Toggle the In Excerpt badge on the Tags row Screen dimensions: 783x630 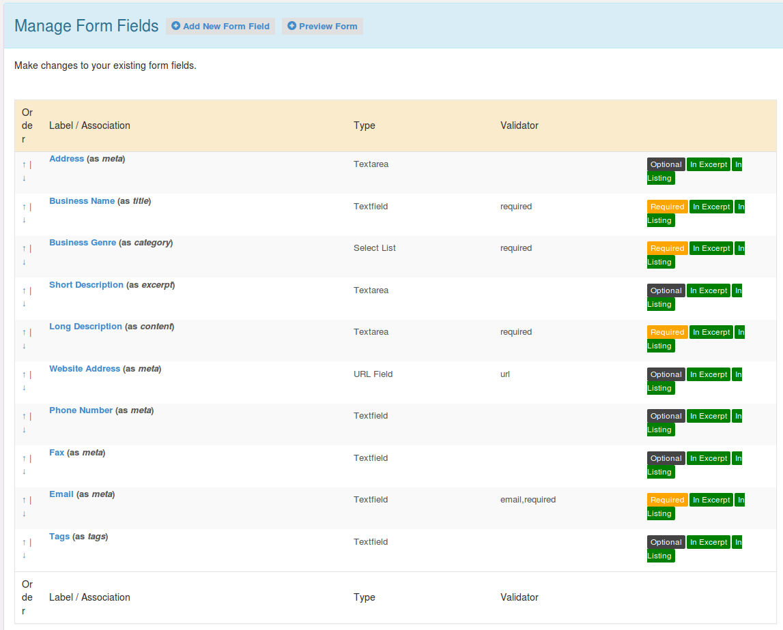708,542
